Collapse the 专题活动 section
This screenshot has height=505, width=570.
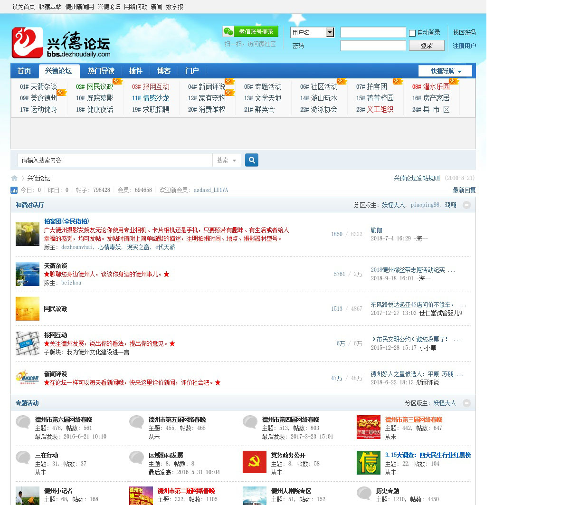pyautogui.click(x=466, y=403)
